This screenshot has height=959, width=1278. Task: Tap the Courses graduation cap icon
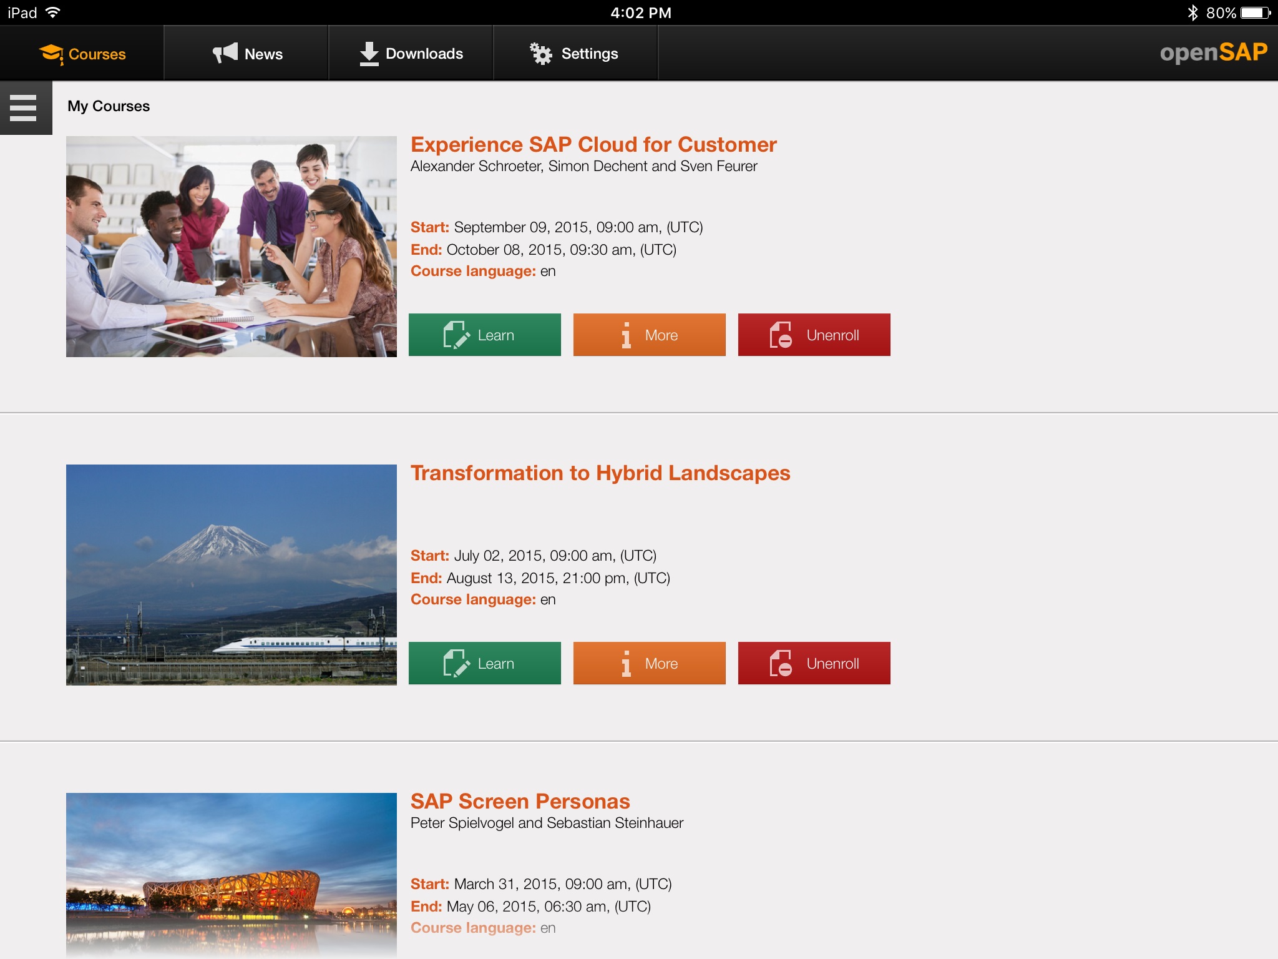(x=51, y=54)
